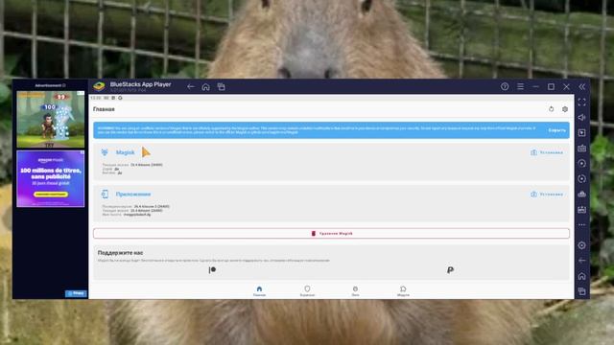Image resolution: width=614 pixels, height=345 pixels.
Task: Click the home icon in BlueStacks title bar
Action: (206, 87)
